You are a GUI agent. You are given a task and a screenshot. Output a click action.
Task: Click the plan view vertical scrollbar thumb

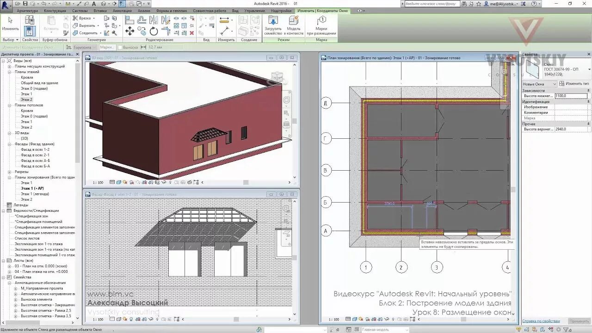513,189
